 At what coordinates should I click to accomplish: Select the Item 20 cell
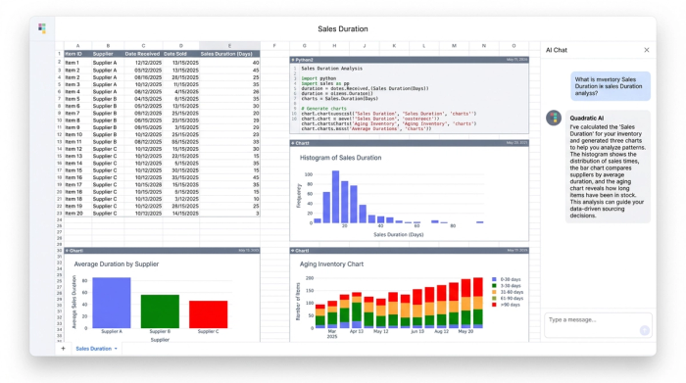(77, 214)
